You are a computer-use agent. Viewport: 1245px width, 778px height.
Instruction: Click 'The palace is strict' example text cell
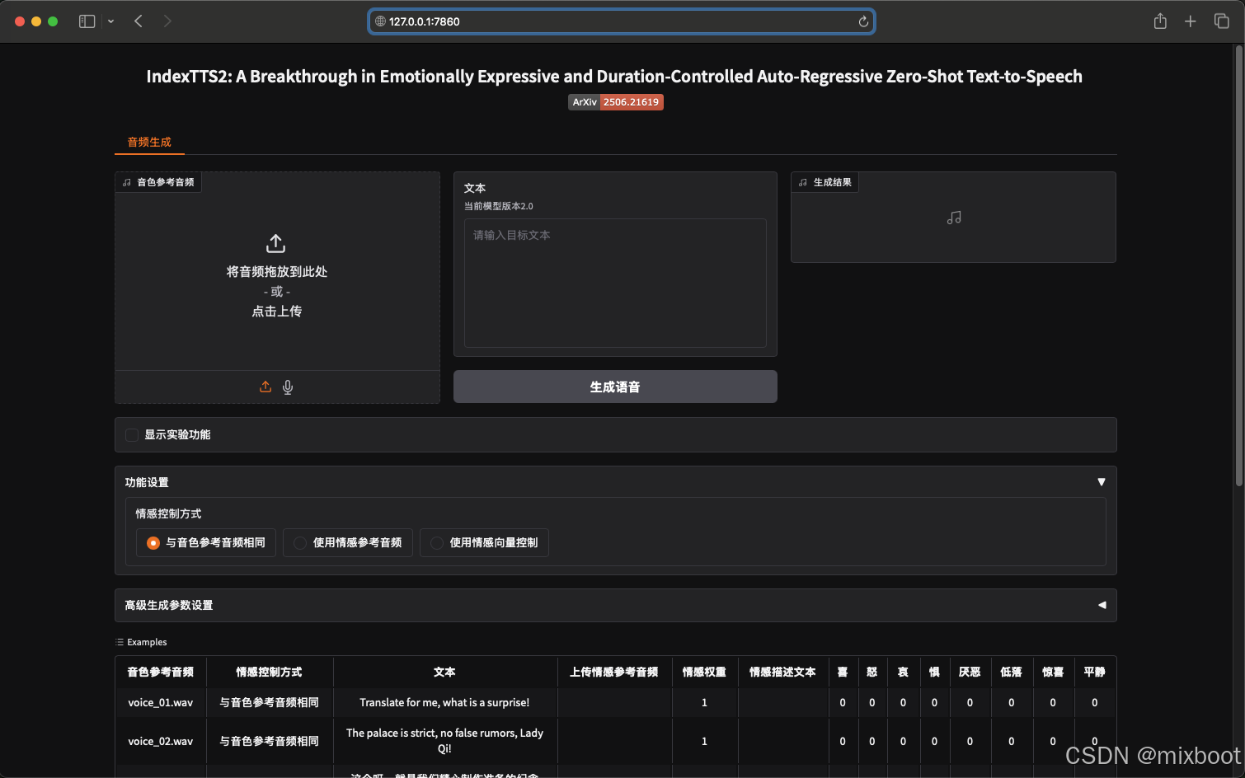pyautogui.click(x=444, y=741)
